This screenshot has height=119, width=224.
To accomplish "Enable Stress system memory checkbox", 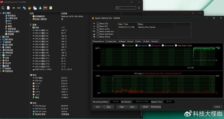I will pos(98,31).
